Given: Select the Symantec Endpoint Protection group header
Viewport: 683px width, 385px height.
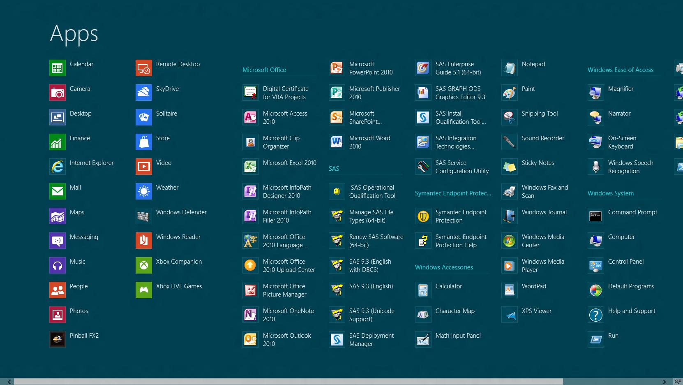Looking at the screenshot, I should [x=453, y=193].
